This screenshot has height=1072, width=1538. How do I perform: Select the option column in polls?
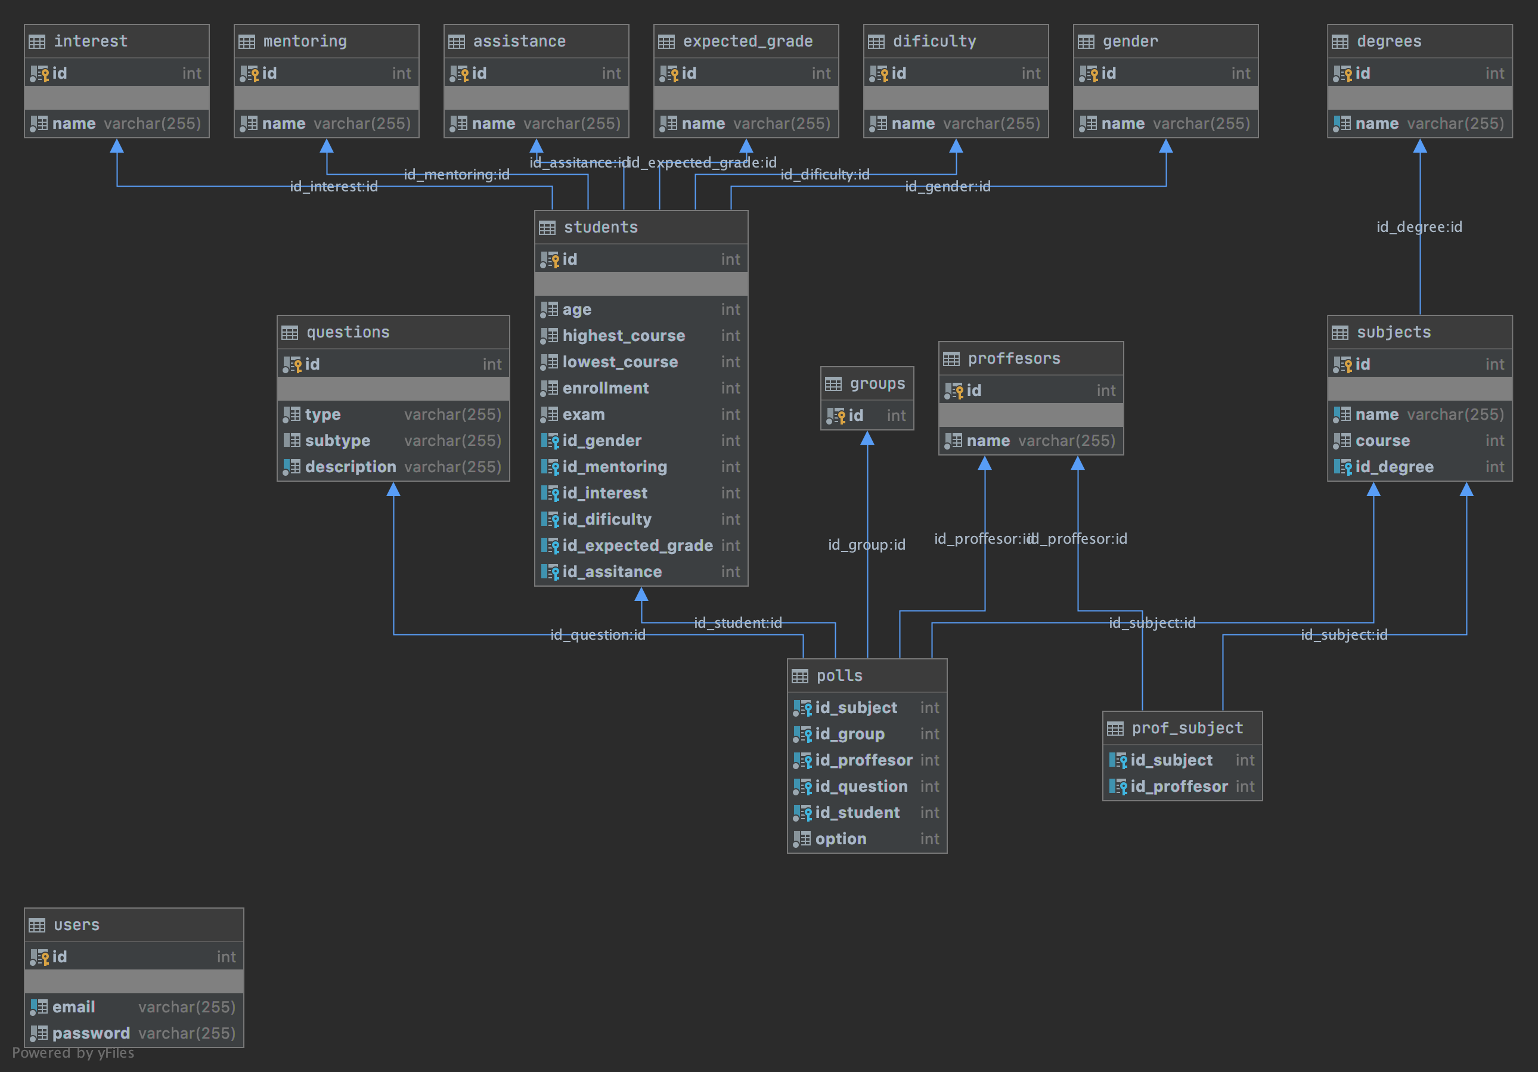[867, 839]
